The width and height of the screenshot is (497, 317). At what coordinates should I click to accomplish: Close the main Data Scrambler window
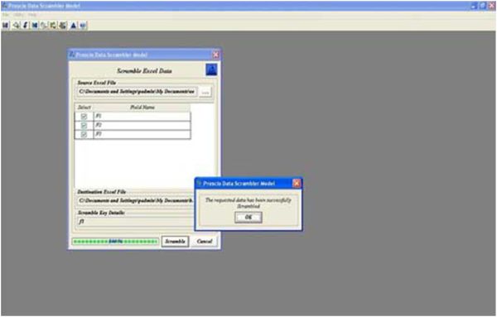(491, 6)
